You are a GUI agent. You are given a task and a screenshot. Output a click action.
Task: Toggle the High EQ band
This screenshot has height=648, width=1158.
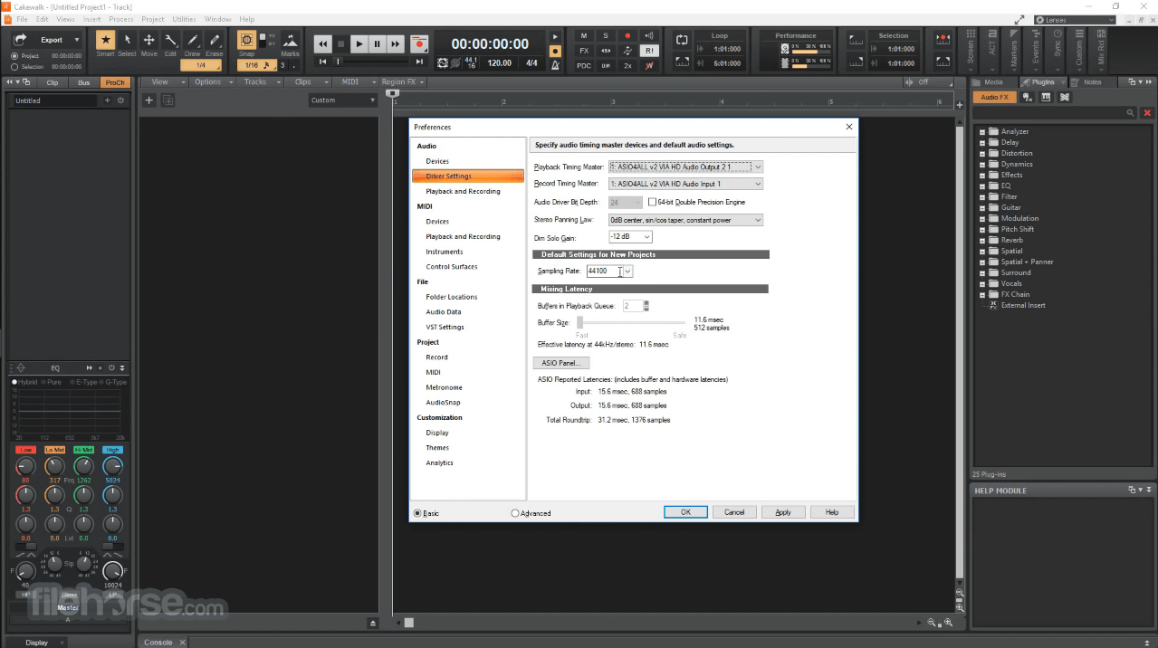pyautogui.click(x=112, y=450)
